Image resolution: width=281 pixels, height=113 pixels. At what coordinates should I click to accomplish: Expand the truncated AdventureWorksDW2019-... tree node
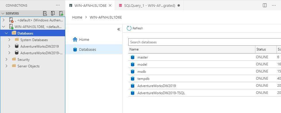[9, 53]
